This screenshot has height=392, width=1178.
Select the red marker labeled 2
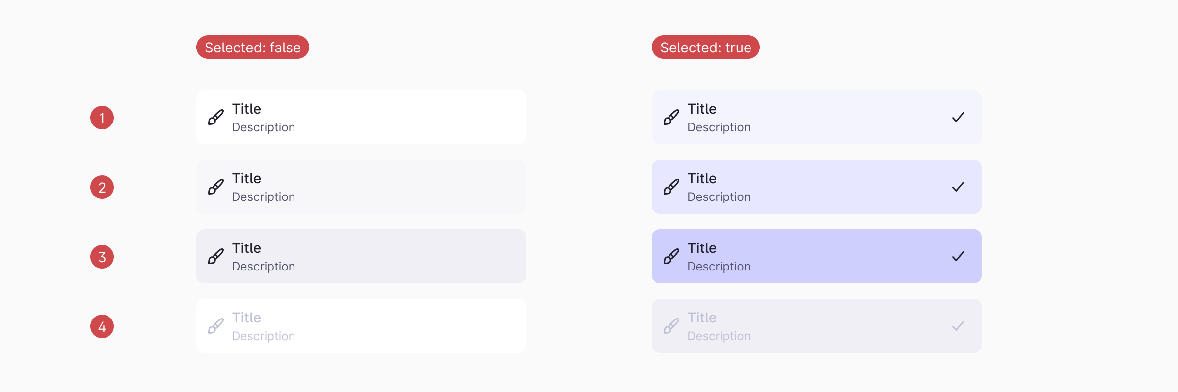point(102,187)
